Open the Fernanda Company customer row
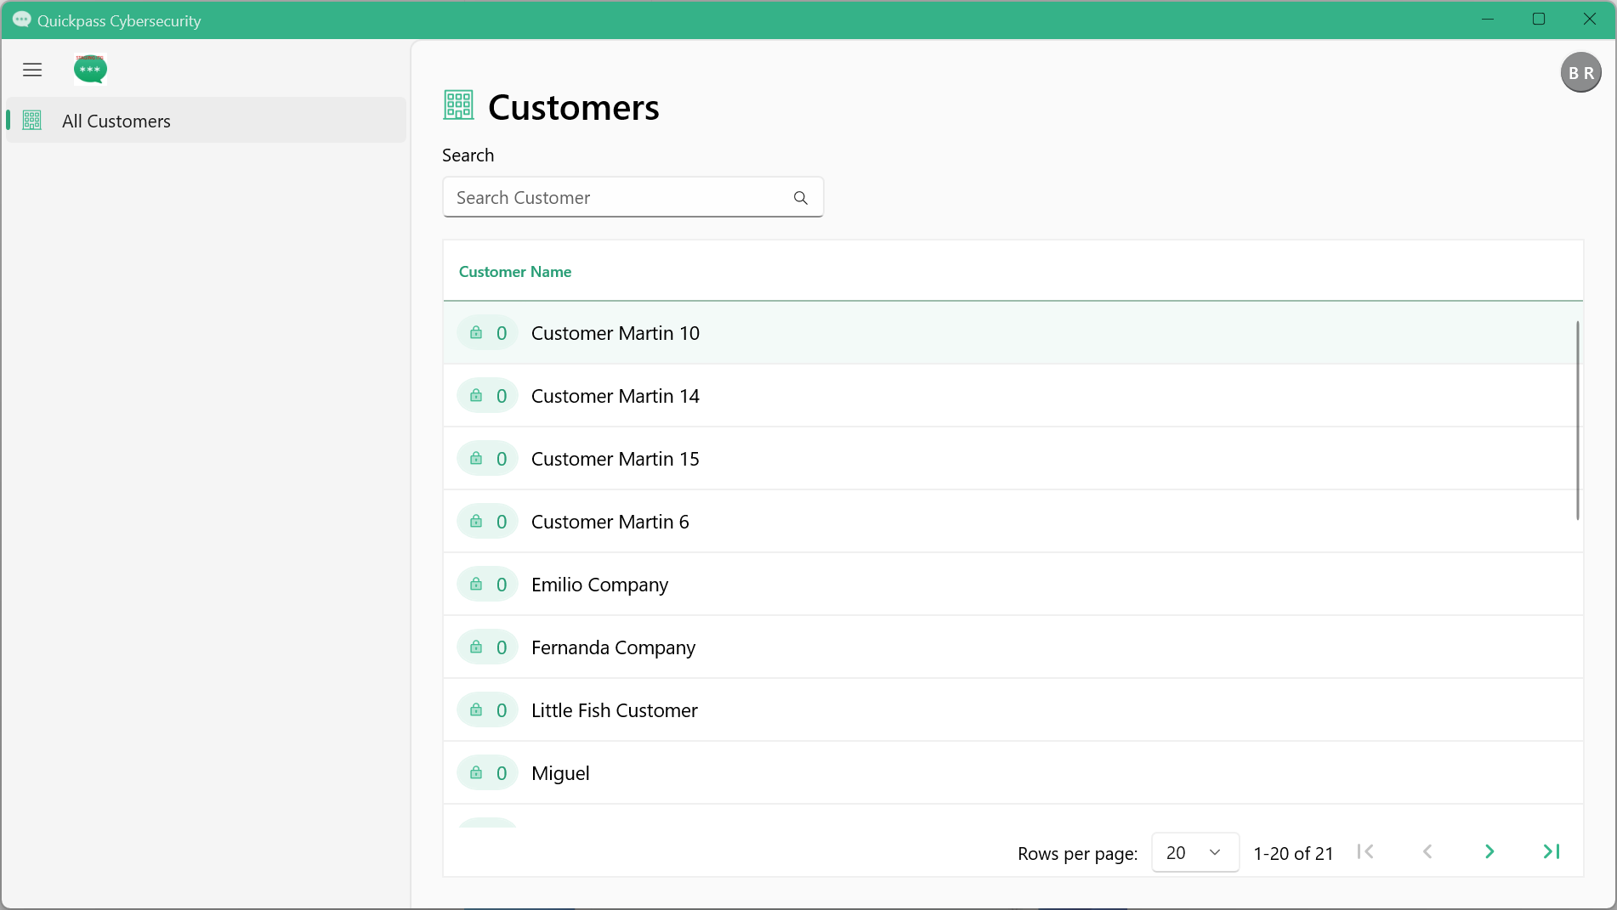The image size is (1617, 910). click(x=1013, y=647)
